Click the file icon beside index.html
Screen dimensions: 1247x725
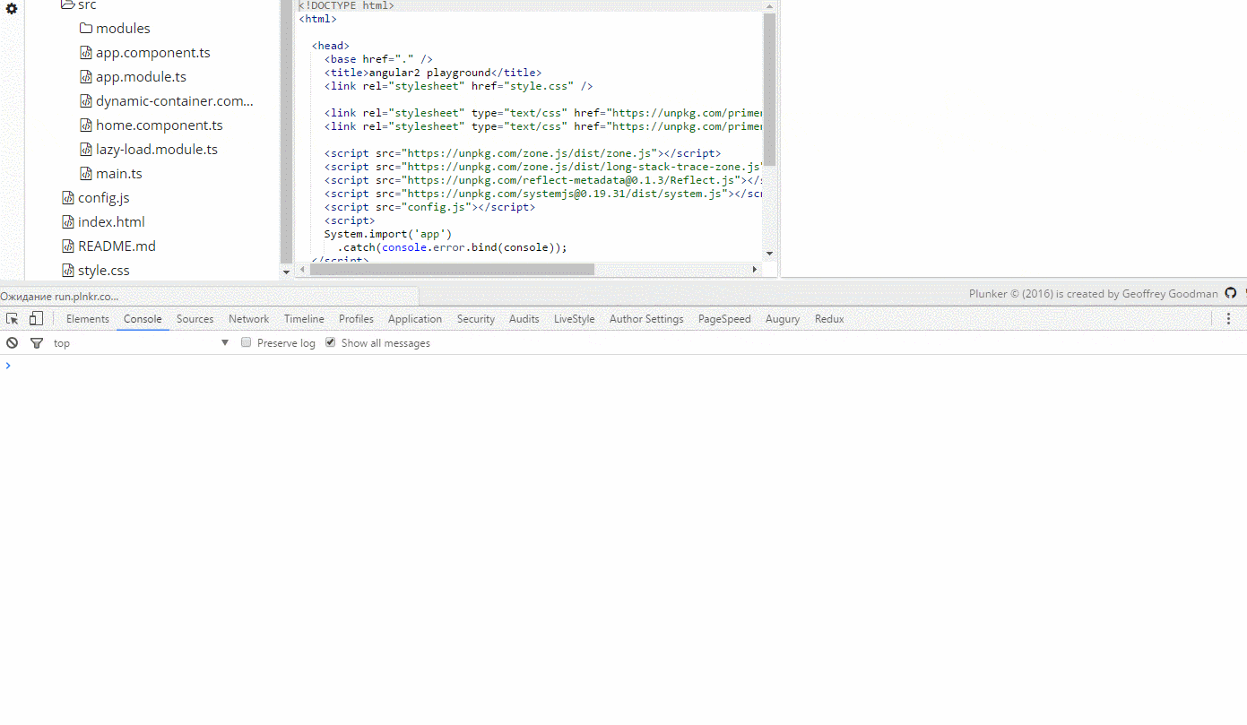click(x=68, y=221)
